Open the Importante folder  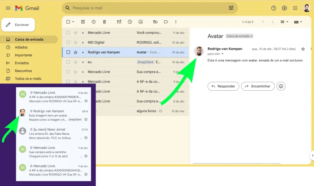coord(23,55)
